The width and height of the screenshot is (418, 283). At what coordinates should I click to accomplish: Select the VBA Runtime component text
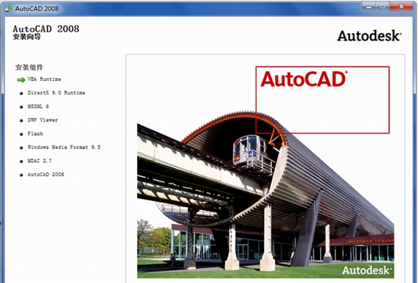(44, 79)
